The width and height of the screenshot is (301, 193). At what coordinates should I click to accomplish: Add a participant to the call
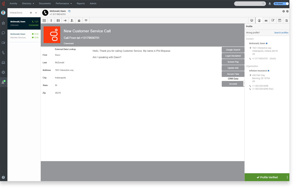coord(72,20)
